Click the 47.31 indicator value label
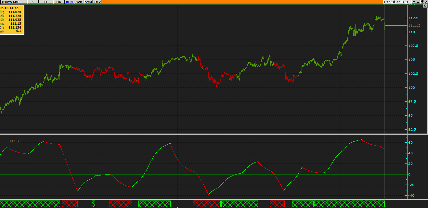 coord(15,141)
